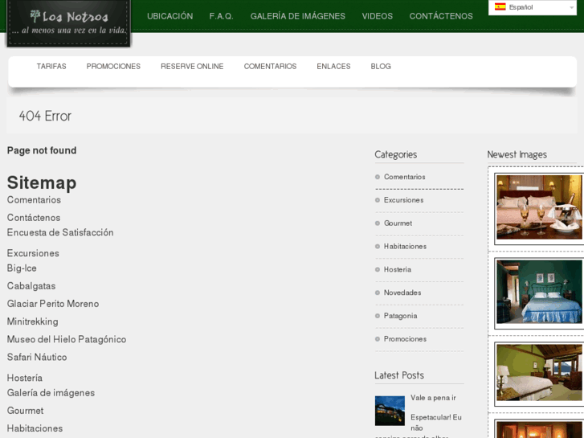The image size is (584, 438).
Task: Click bullet icon beside Novedades category
Action: click(378, 293)
